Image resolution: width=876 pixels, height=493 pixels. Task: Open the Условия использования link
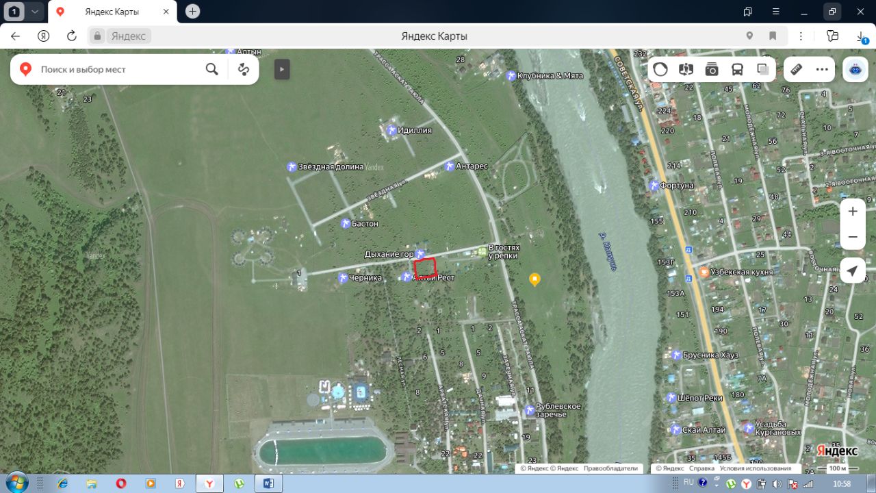[x=756, y=468]
